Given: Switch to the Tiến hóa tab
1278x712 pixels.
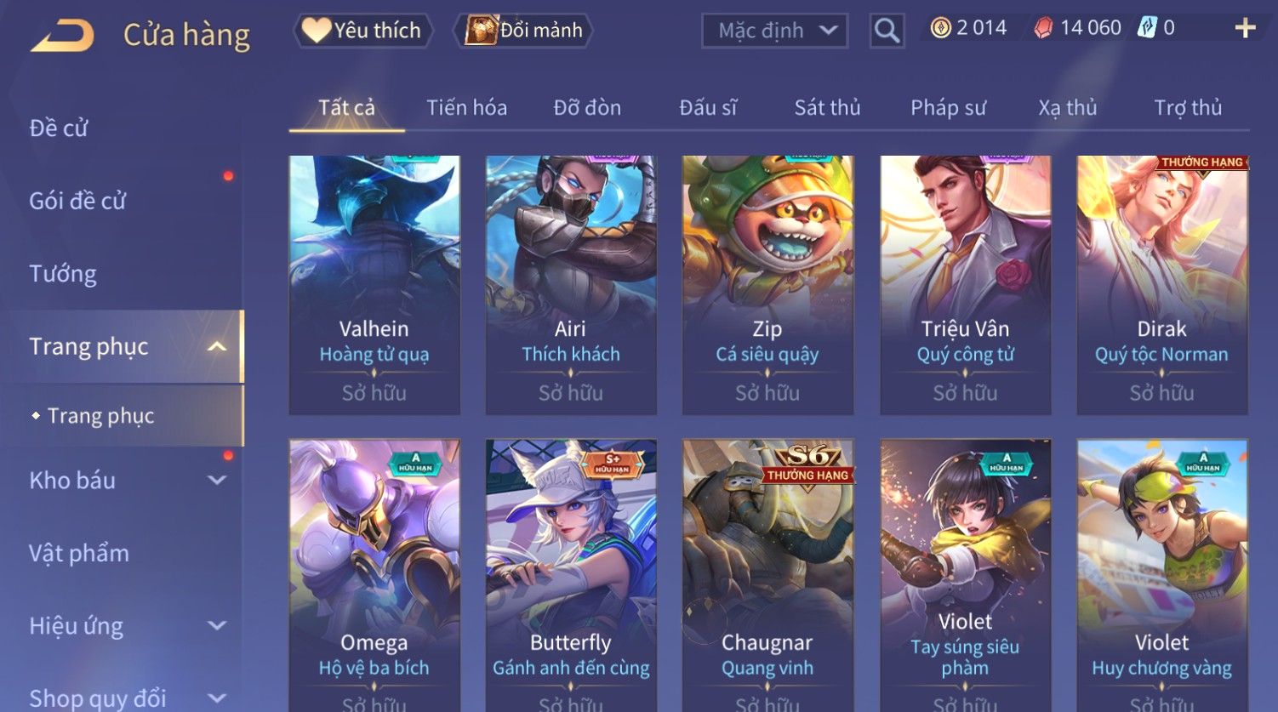Looking at the screenshot, I should point(466,108).
